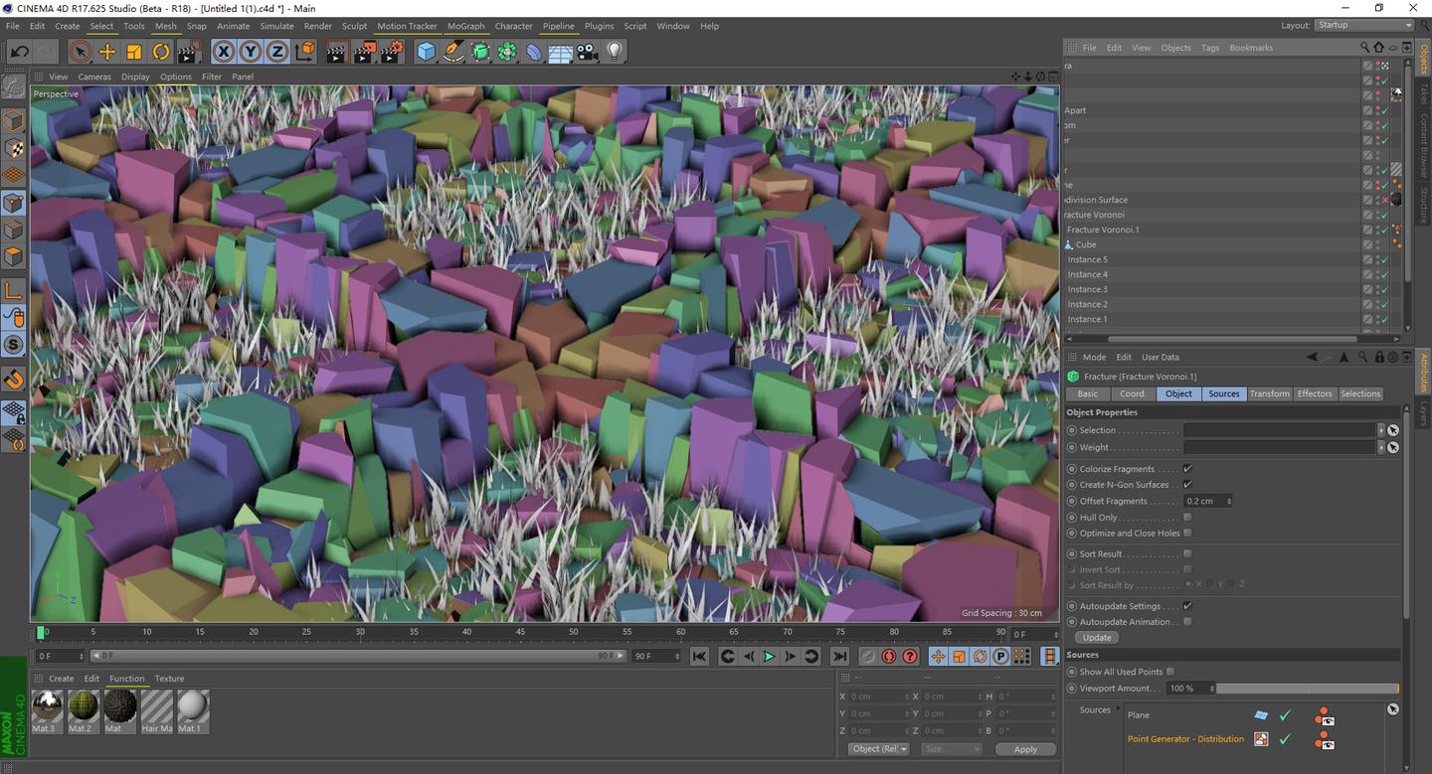
Task: Switch to the Sources tab of Fracture attributes
Action: (x=1223, y=393)
